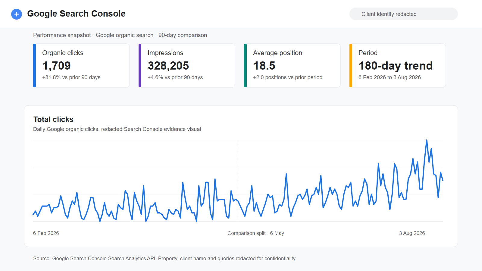Click the Daily Google organic clicks subtitle
This screenshot has height=271, width=482.
[x=117, y=129]
